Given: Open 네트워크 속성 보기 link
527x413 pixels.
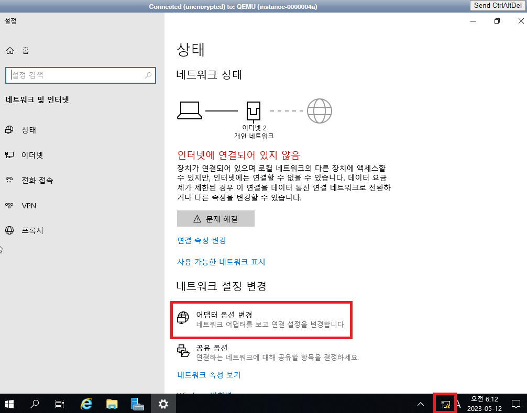Looking at the screenshot, I should 209,375.
